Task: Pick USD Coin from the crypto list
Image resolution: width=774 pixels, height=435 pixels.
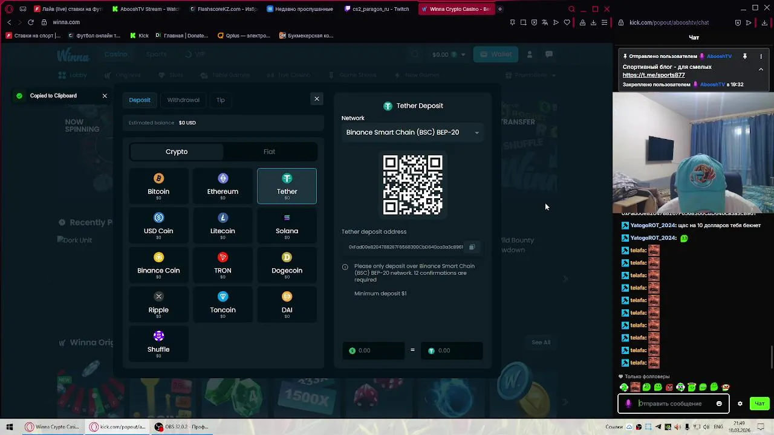Action: coord(158,225)
